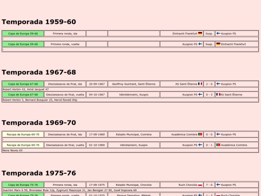This screenshot has height=196, width=261.
Task: Click home team Ruch Chorzów, 17-09-1975 row
Action: pos(188,185)
